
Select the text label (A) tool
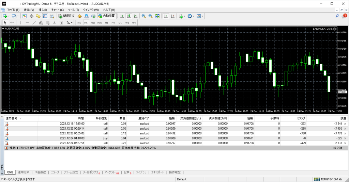(55, 23)
